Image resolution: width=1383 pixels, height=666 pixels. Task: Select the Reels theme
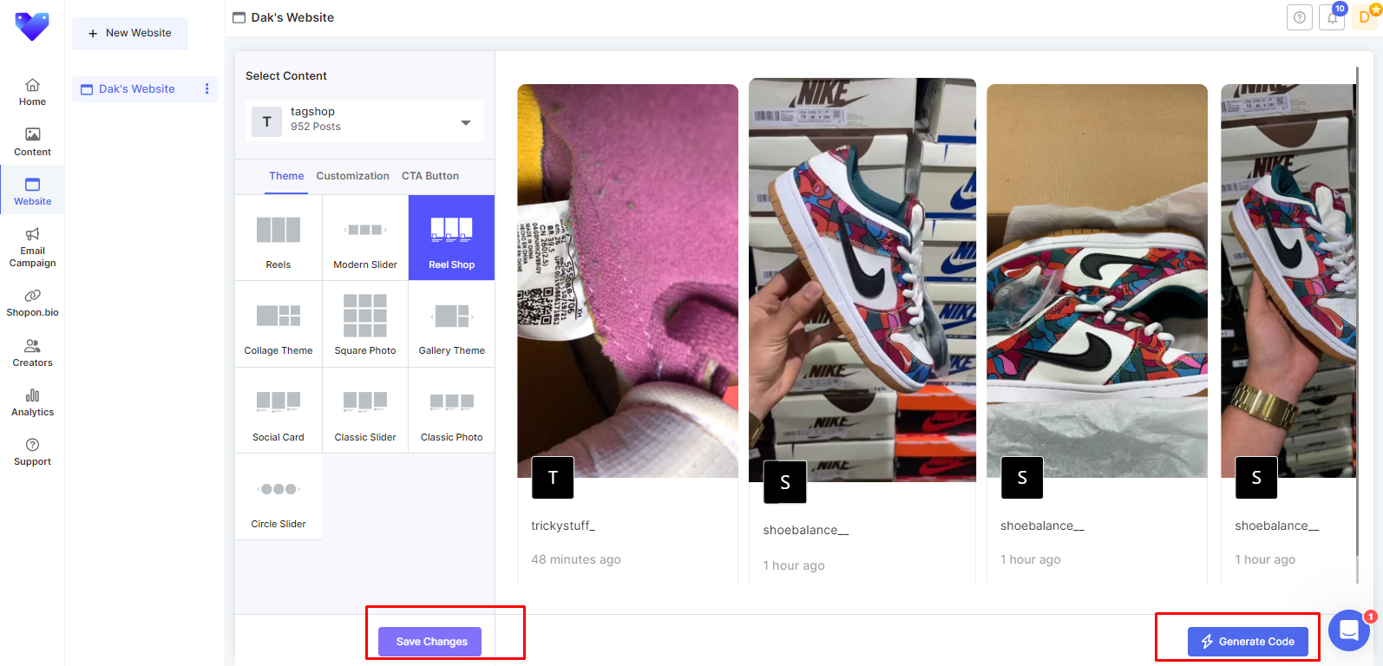pos(279,238)
